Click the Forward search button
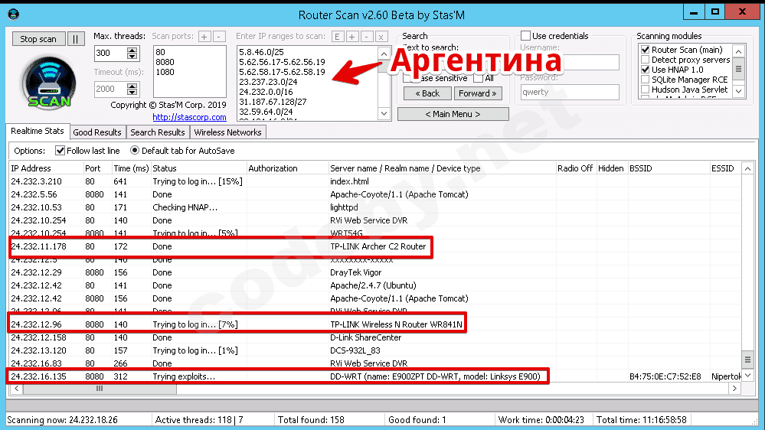 click(478, 93)
